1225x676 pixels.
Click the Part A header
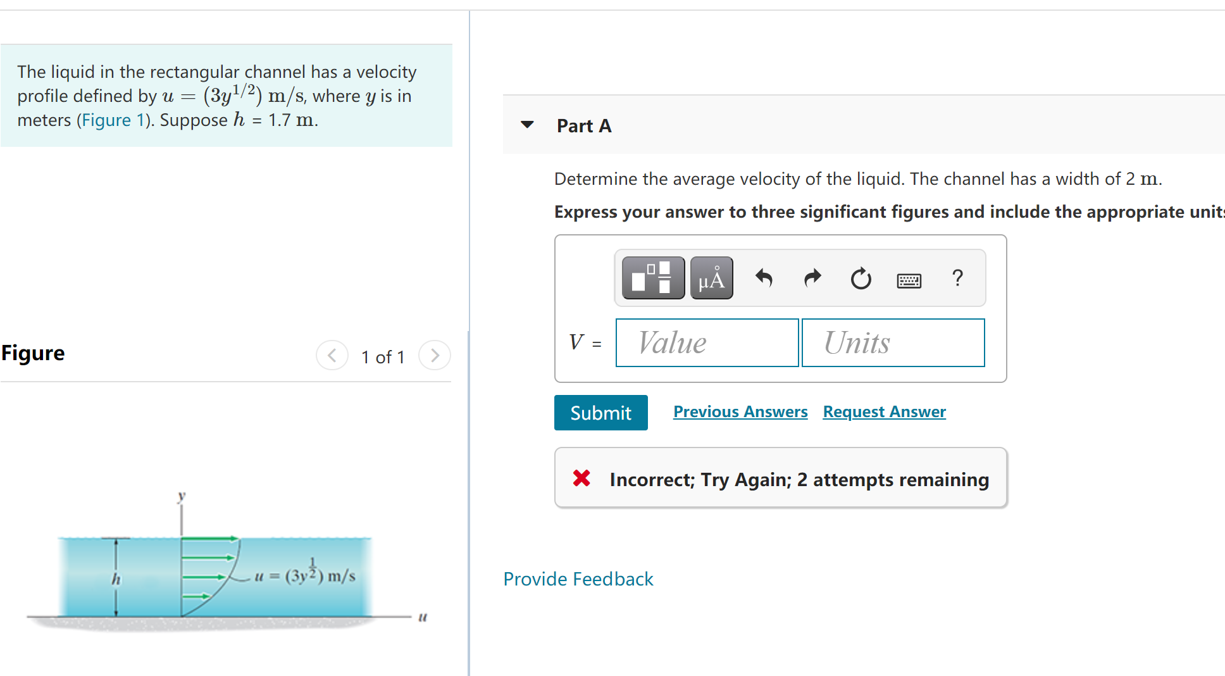[x=584, y=126]
